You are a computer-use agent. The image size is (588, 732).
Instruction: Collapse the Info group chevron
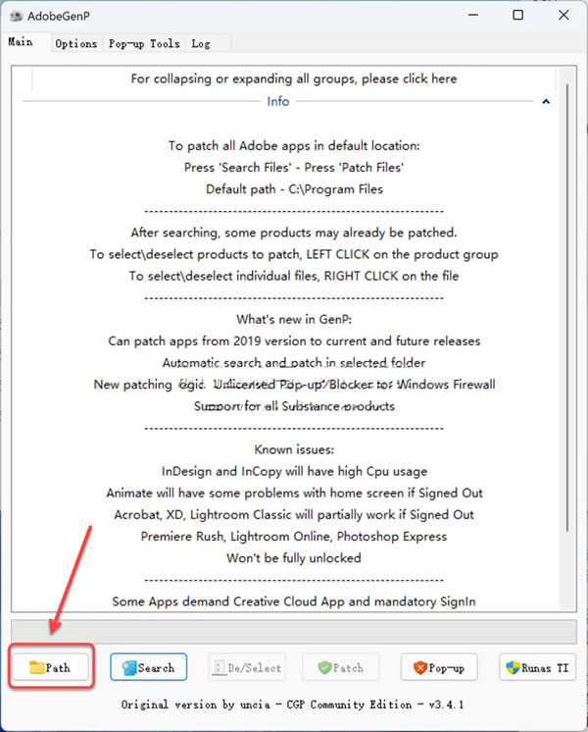click(x=546, y=101)
